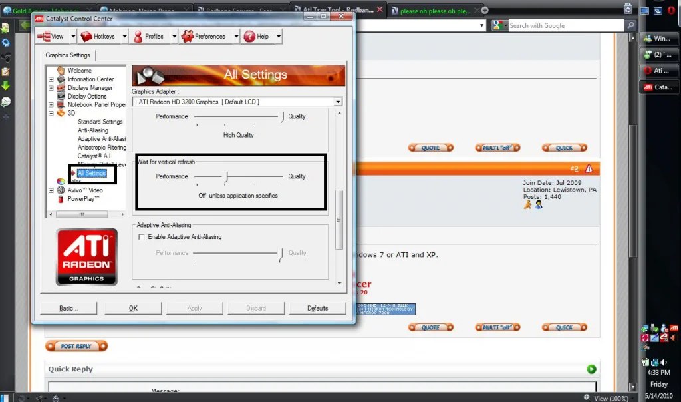Open the ATI icon in the system tray

click(x=674, y=329)
